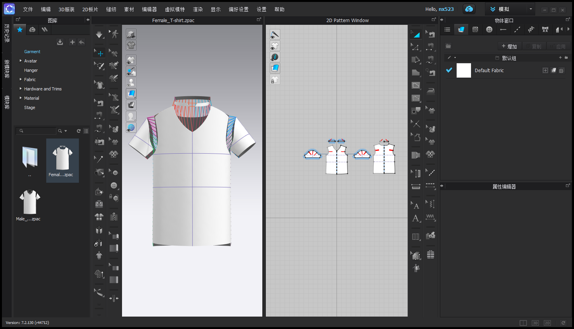The width and height of the screenshot is (574, 329).
Task: Select the Edit Annotation A tool
Action: point(416,206)
